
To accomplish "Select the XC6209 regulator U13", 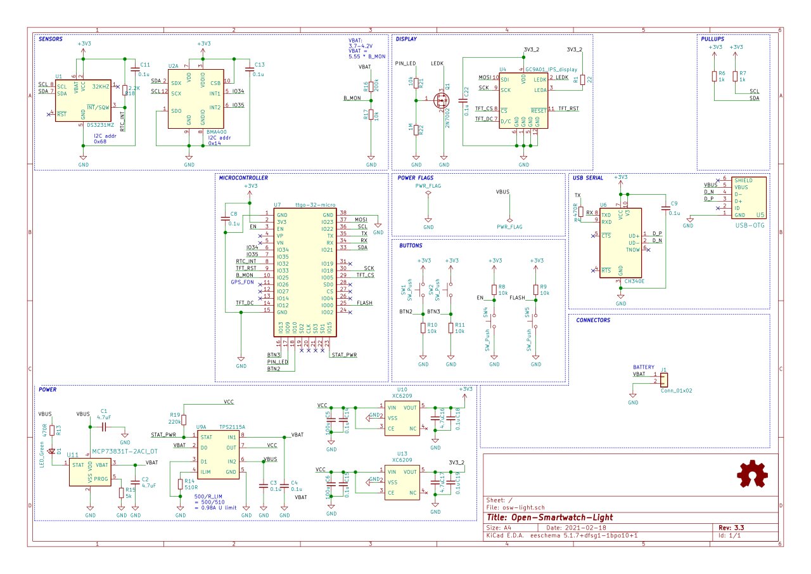I will [x=401, y=483].
